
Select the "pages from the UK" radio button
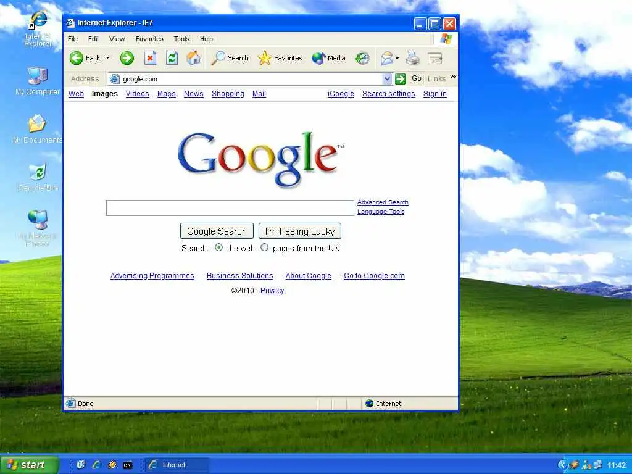pyautogui.click(x=264, y=247)
